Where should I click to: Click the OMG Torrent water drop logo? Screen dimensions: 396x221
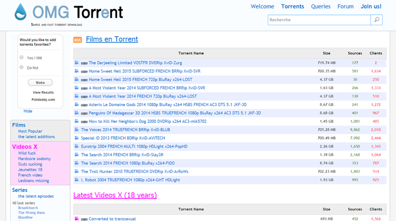tap(20, 12)
